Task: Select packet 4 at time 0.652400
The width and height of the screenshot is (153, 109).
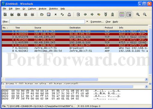Action: pos(75,40)
